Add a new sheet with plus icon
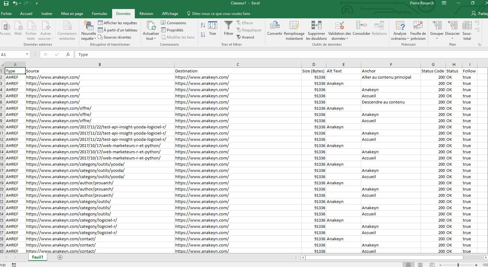The width and height of the screenshot is (488, 267). 60,257
